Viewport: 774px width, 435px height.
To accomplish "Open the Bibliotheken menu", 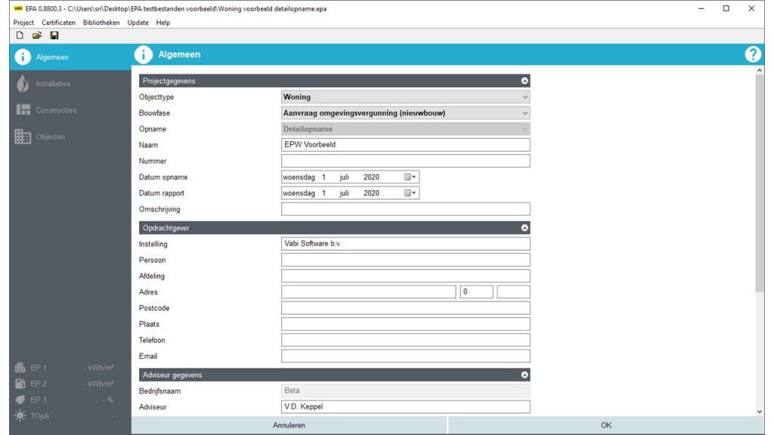I will point(101,23).
